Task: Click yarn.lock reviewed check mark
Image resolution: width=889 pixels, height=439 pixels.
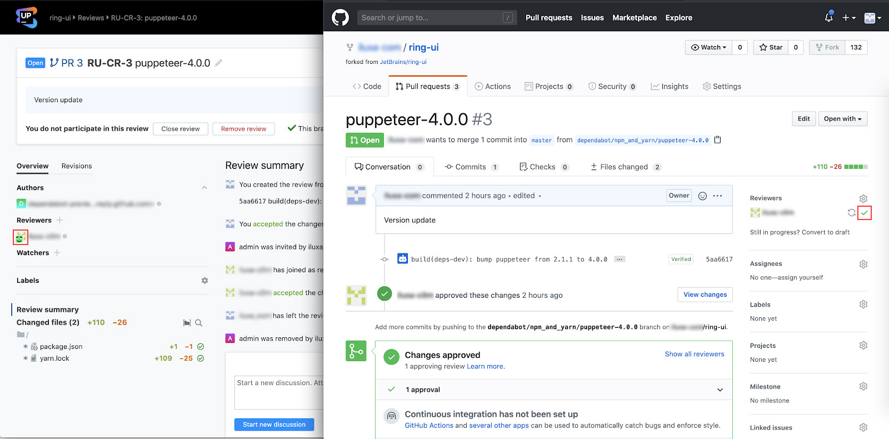Action: tap(201, 358)
